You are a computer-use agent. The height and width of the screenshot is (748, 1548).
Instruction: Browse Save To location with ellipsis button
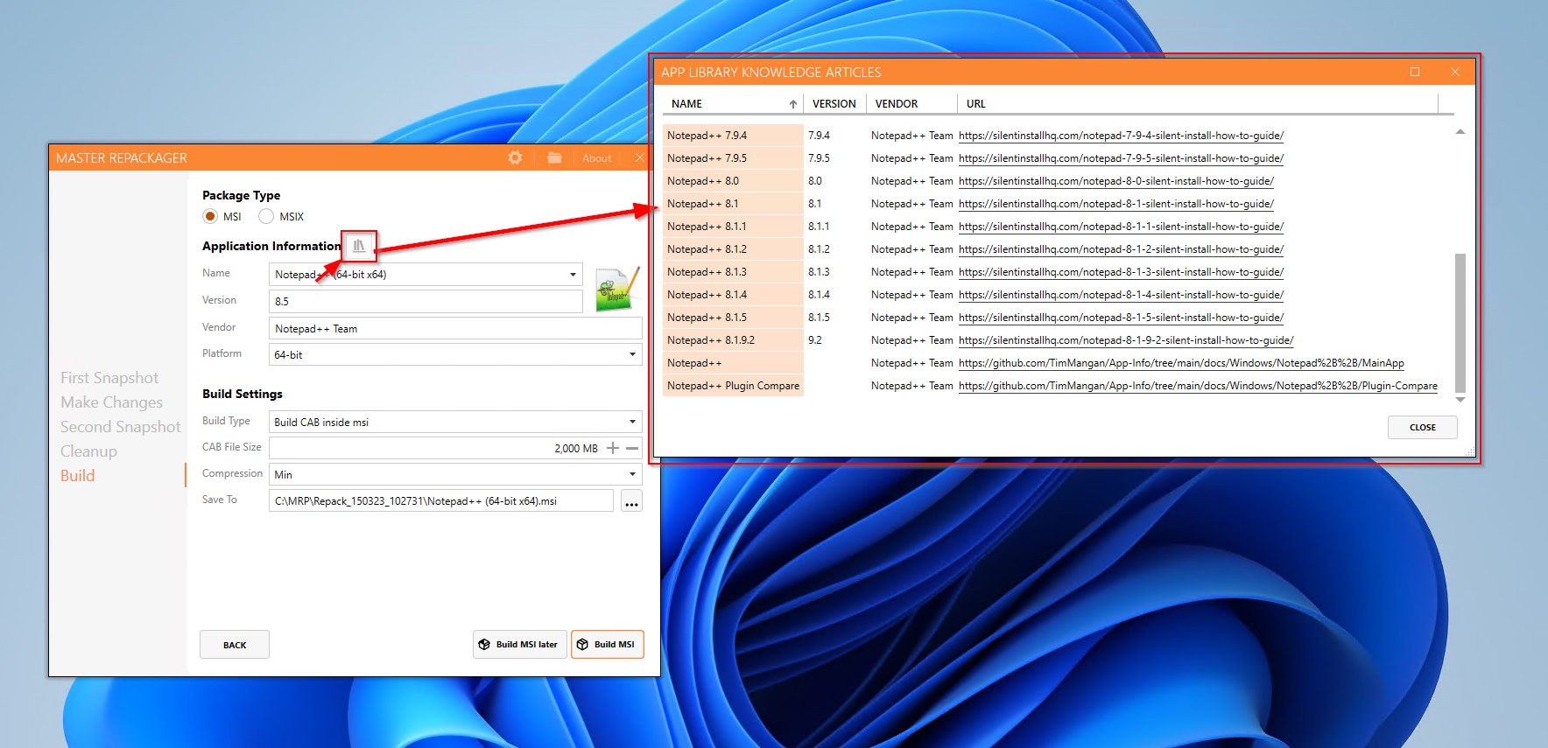click(631, 501)
